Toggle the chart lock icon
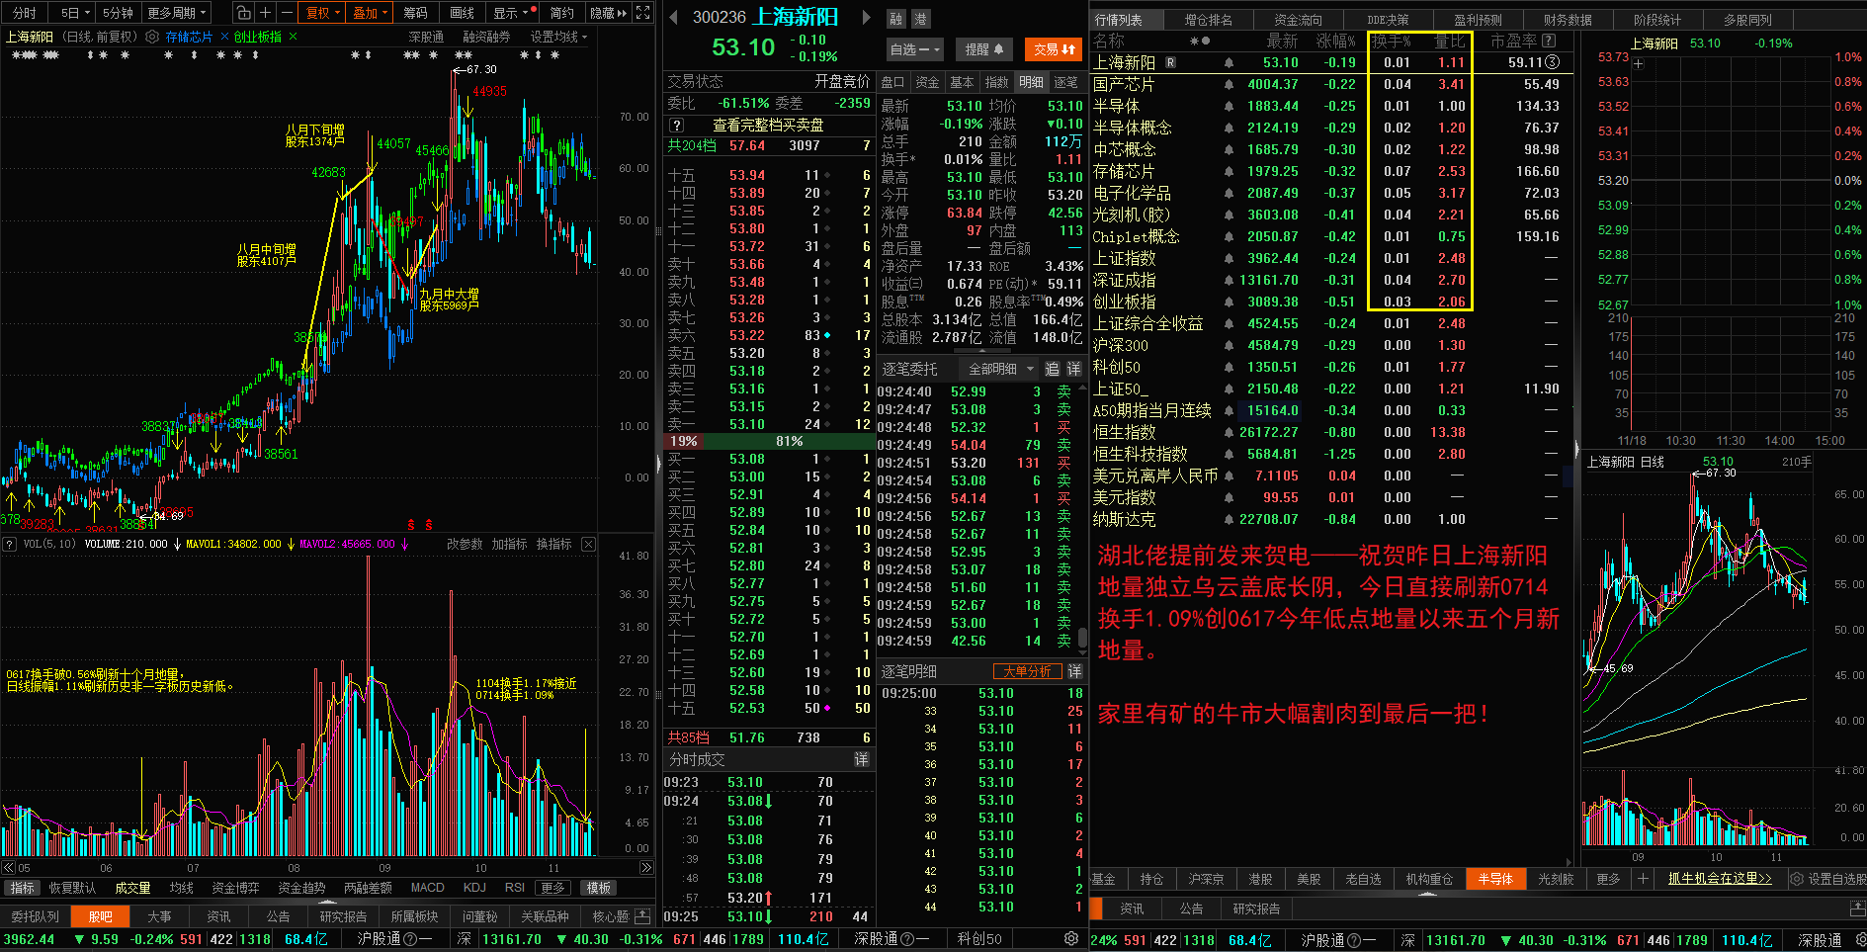Viewport: 1867px width, 952px height. click(x=244, y=13)
